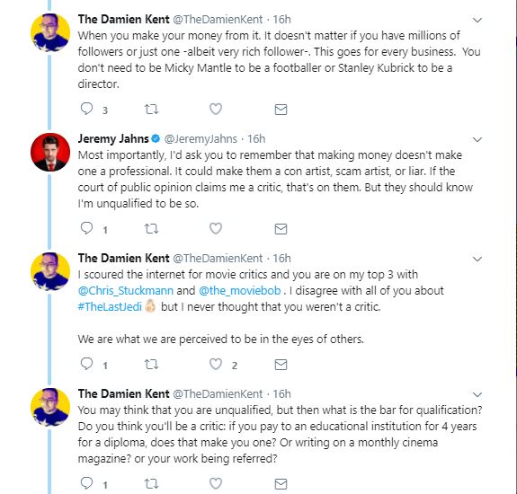This screenshot has height=494, width=517.
Task: Reply to Damien Kent's Micky Mantle tweet
Action: (86, 109)
